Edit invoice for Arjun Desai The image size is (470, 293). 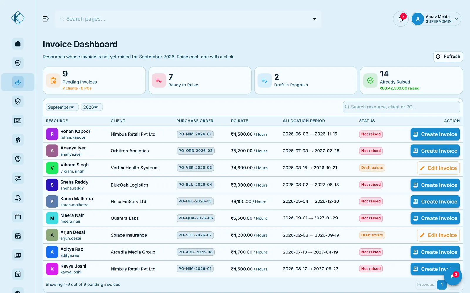(438, 235)
